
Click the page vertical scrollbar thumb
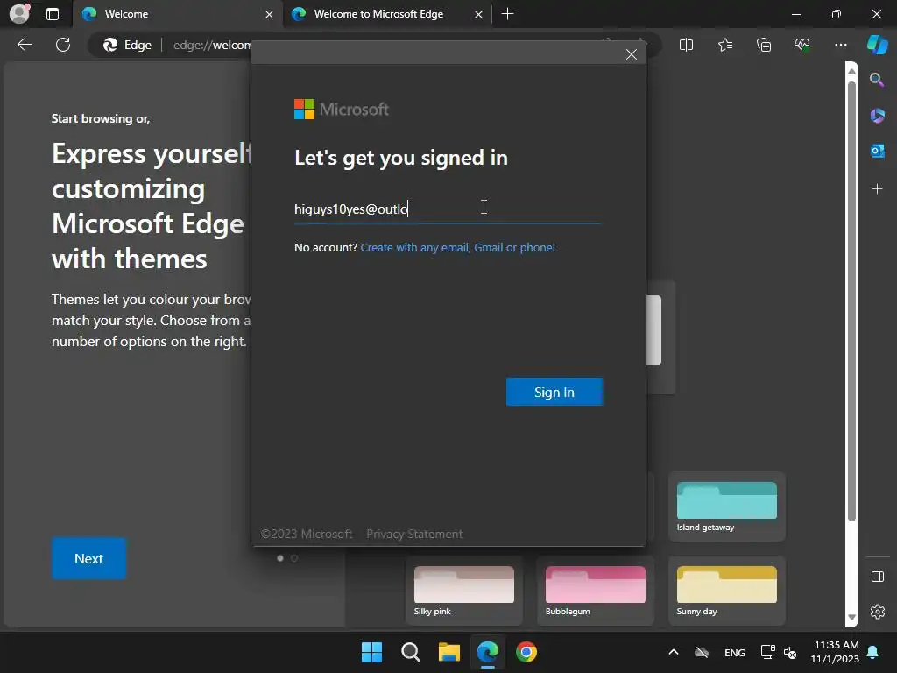coord(851,301)
